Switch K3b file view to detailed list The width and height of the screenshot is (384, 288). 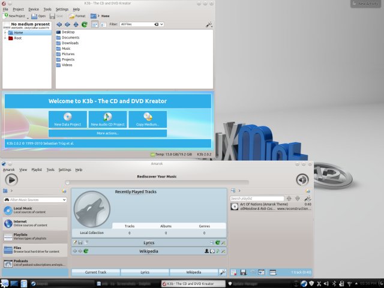tap(103, 25)
